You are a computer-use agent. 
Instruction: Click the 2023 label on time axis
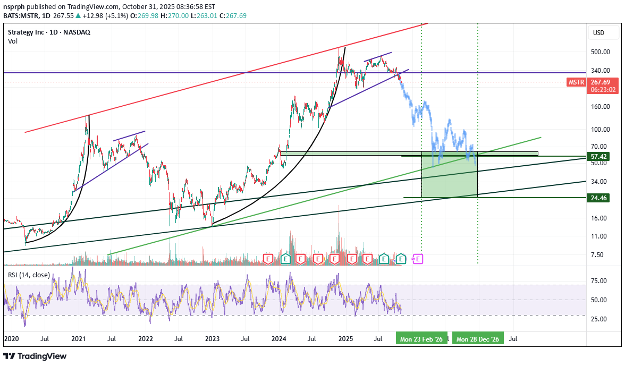[212, 338]
